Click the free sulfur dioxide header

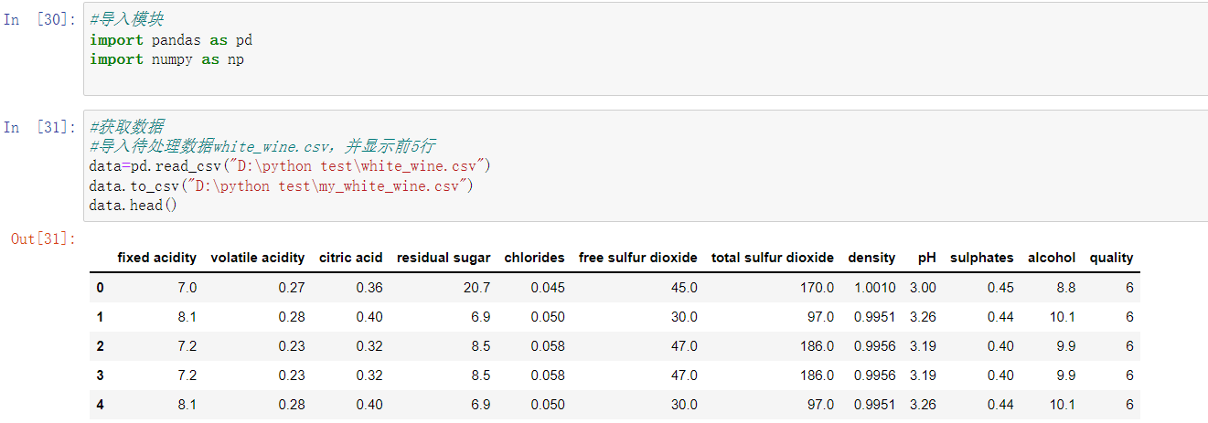(x=638, y=258)
